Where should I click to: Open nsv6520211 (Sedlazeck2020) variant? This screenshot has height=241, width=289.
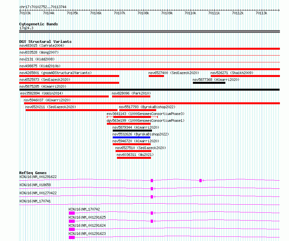coord(51,107)
